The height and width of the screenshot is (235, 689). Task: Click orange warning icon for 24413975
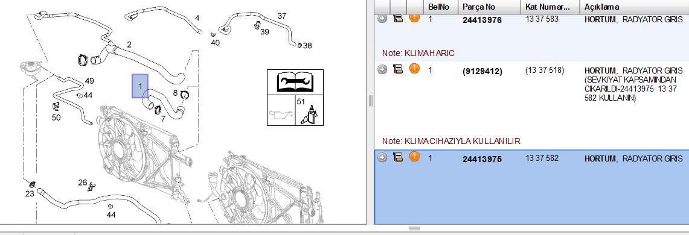(414, 156)
